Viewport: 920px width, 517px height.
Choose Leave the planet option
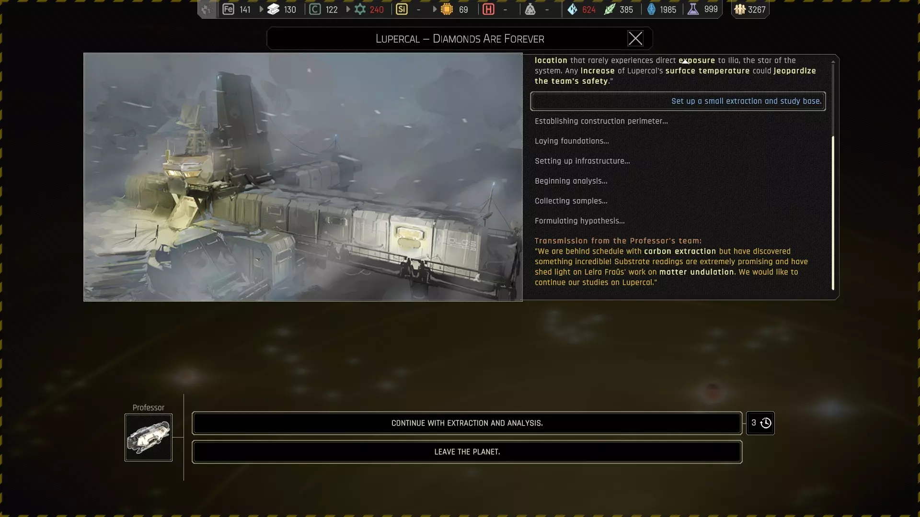467,452
